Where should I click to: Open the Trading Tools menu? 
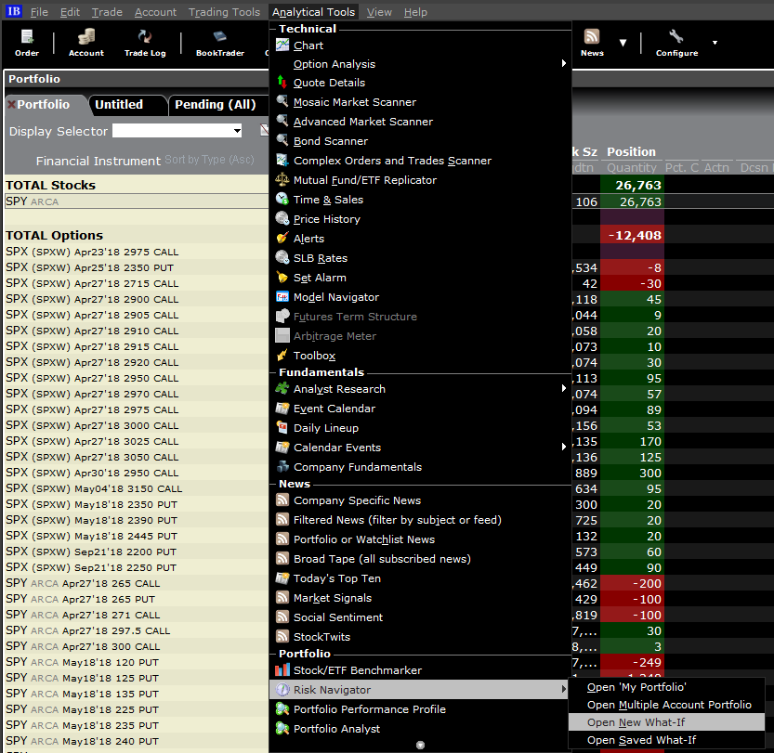224,12
